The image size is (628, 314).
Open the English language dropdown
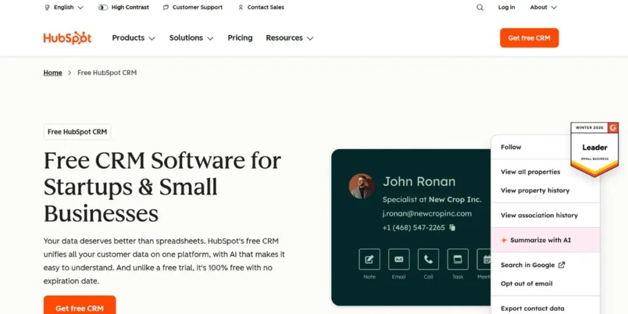pyautogui.click(x=64, y=7)
